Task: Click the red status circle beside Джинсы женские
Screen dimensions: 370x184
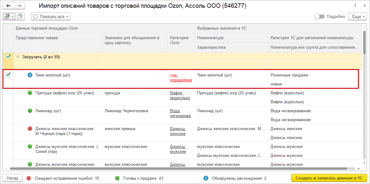Action: (x=30, y=129)
